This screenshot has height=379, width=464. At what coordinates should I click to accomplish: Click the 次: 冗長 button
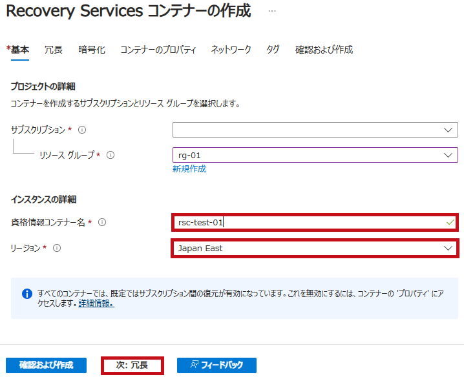point(132,365)
